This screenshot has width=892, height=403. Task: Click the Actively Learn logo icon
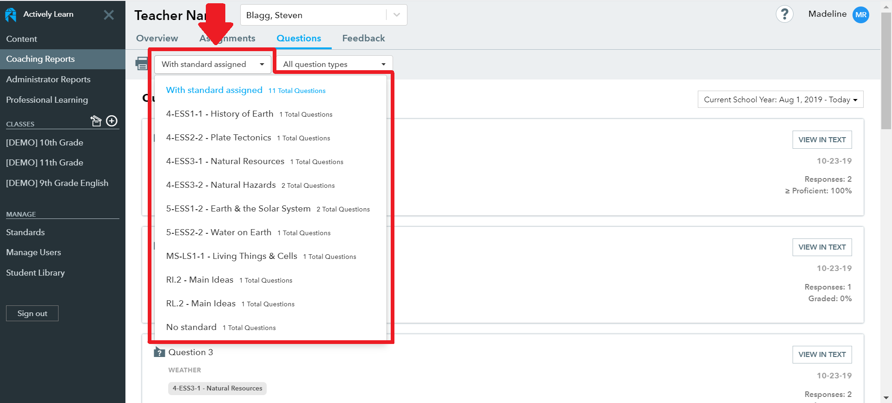pyautogui.click(x=11, y=15)
